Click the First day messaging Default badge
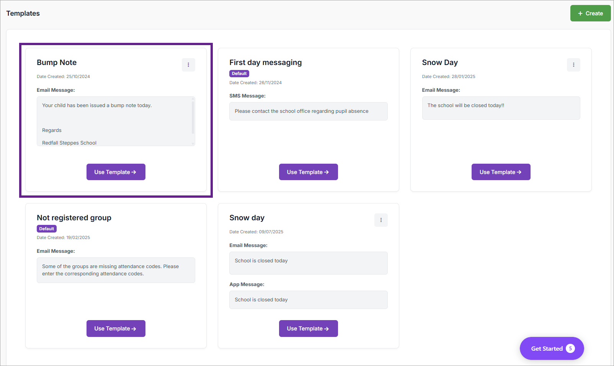Screen dimensions: 614x366 click(x=239, y=73)
